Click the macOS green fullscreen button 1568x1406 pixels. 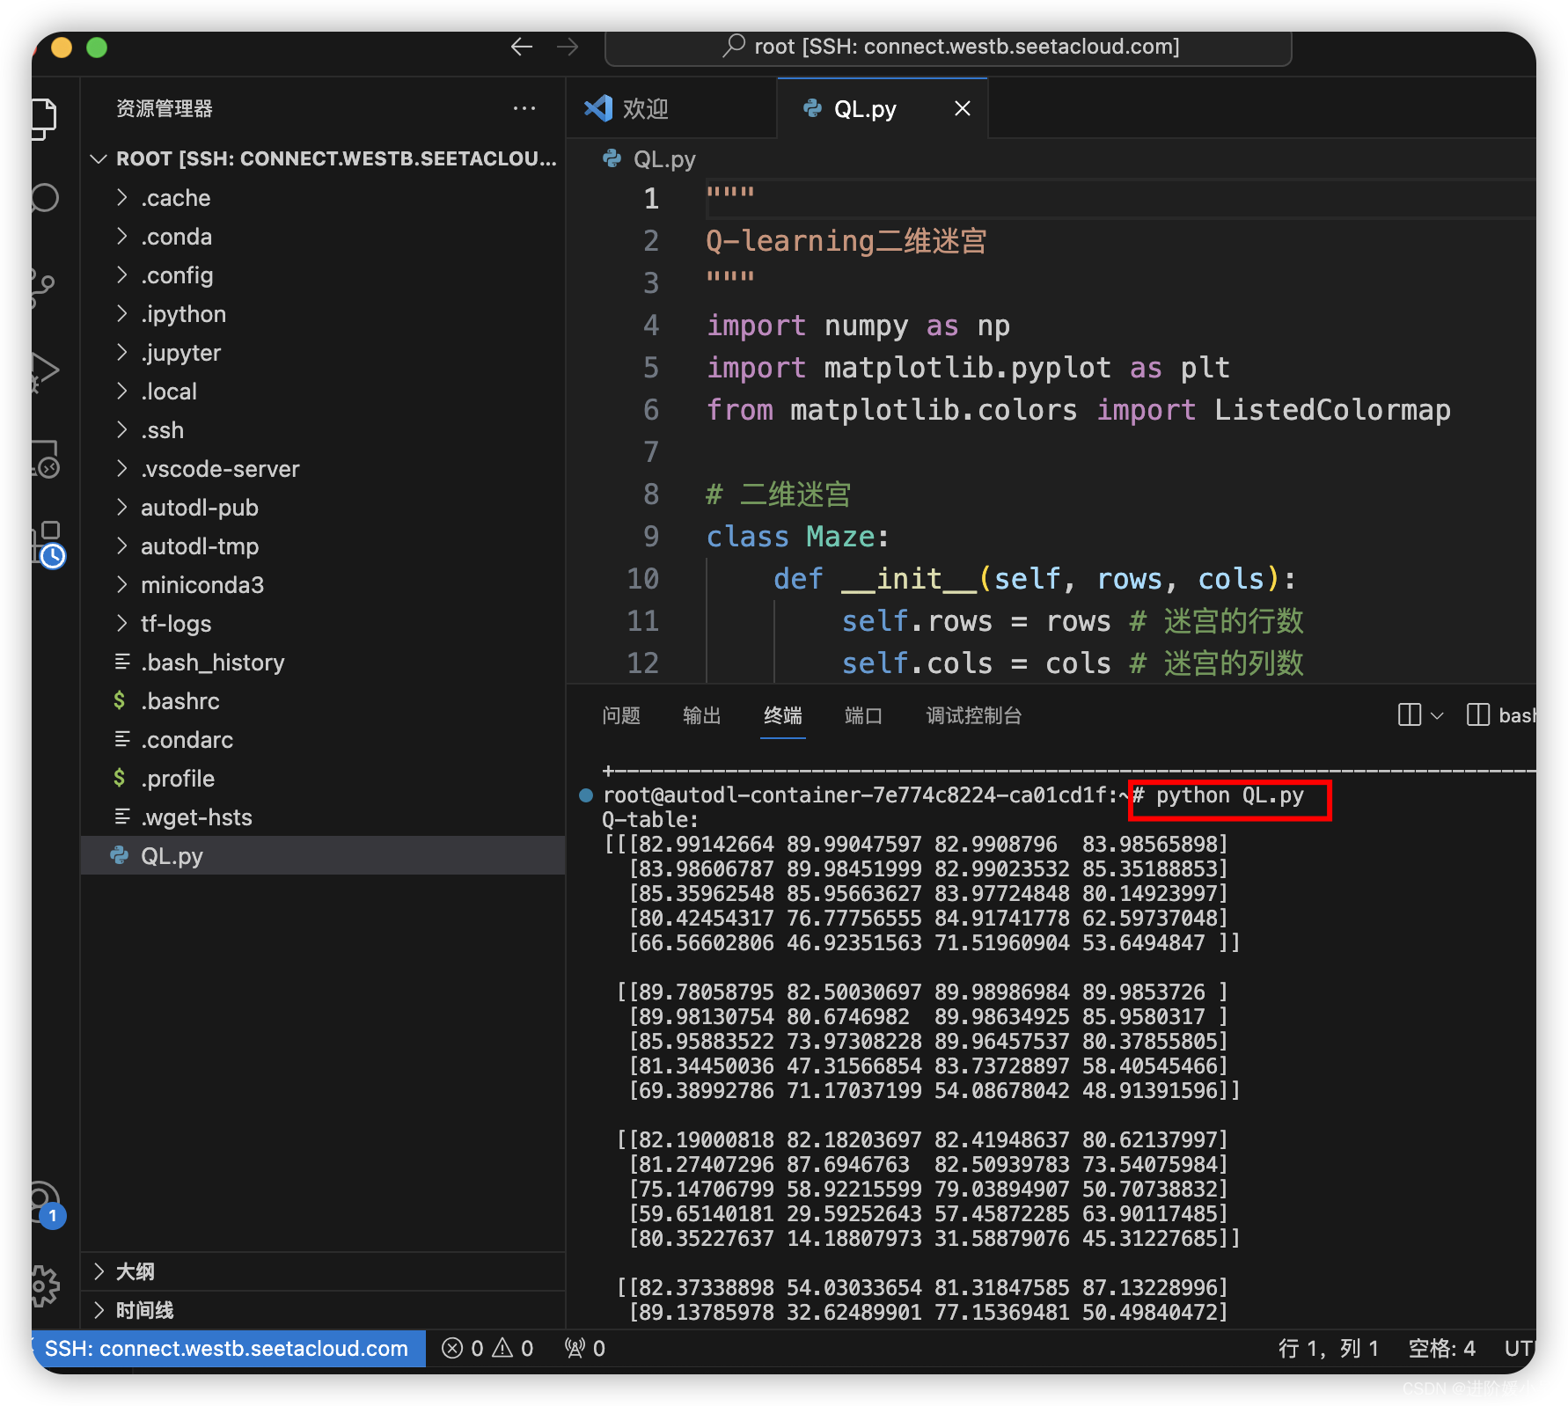(x=97, y=47)
